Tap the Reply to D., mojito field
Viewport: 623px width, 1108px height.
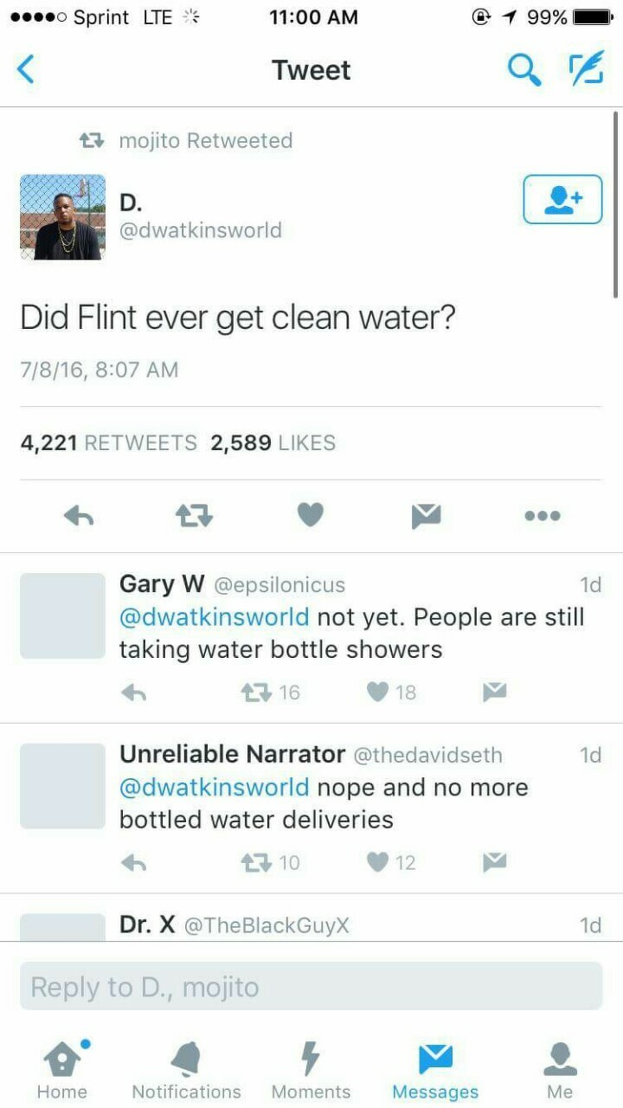click(x=311, y=987)
